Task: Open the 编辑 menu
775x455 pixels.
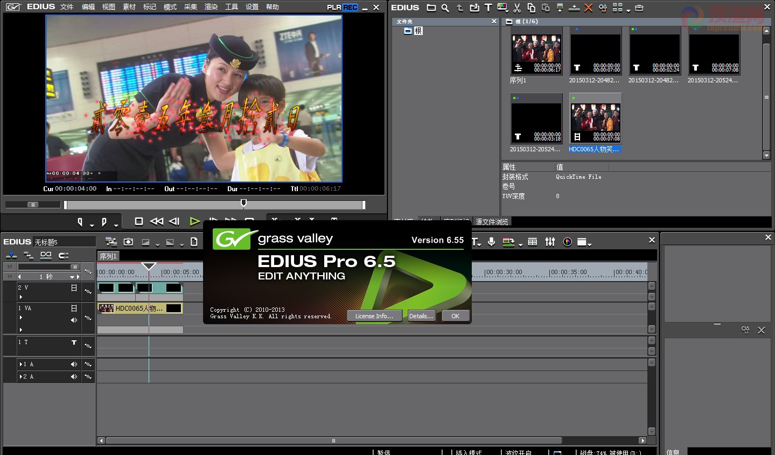Action: [x=88, y=7]
